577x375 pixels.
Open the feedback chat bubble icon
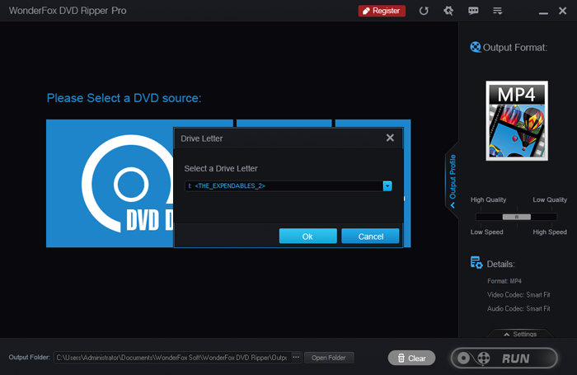(x=473, y=11)
